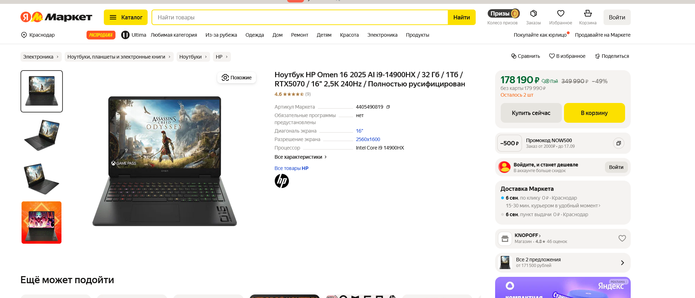Open Ремонт category menu
Image resolution: width=695 pixels, height=298 pixels.
click(x=299, y=35)
